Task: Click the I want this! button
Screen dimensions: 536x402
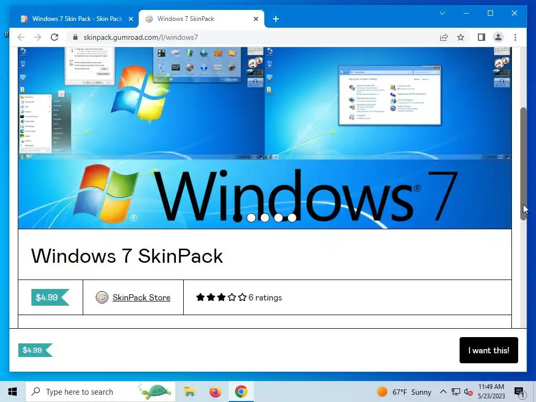Action: coord(488,350)
